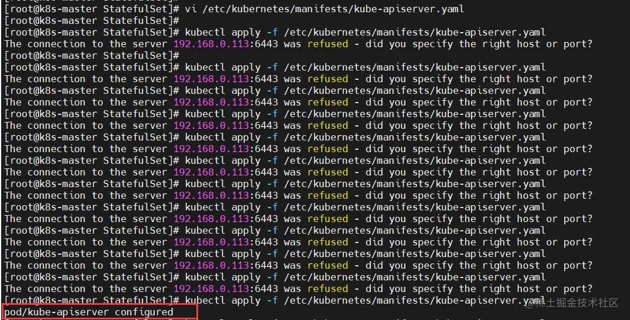Click the empty prompt directly below the vi command
This screenshot has width=630, height=320.
92,20
